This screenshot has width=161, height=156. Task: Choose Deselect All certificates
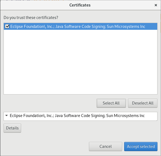(143, 103)
